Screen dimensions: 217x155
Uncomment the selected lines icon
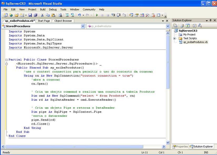click(72, 15)
